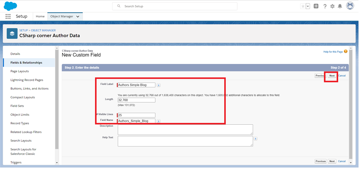Click the '(Max 131,072)' text
Viewport: 360px width, 169px height.
[126, 105]
